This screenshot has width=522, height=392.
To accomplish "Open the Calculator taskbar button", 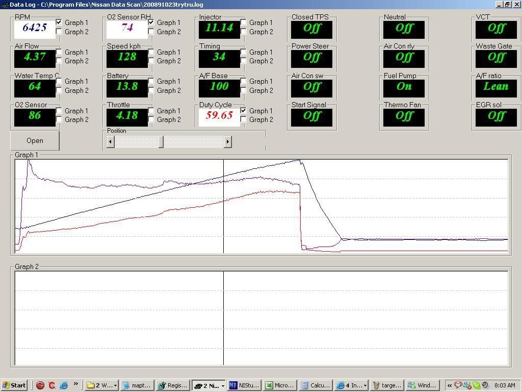I will tap(316, 385).
